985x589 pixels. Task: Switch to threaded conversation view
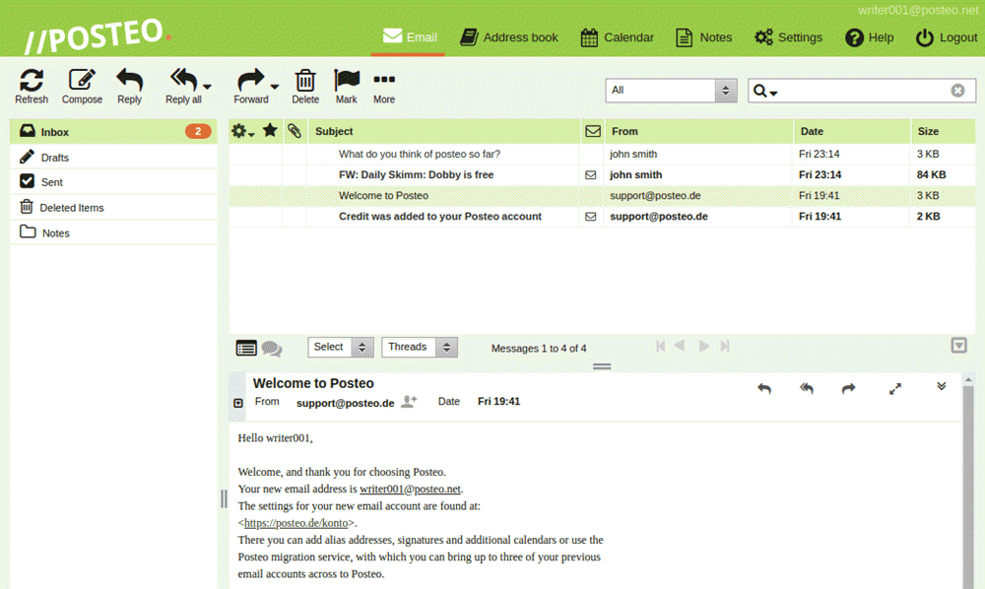click(x=272, y=348)
